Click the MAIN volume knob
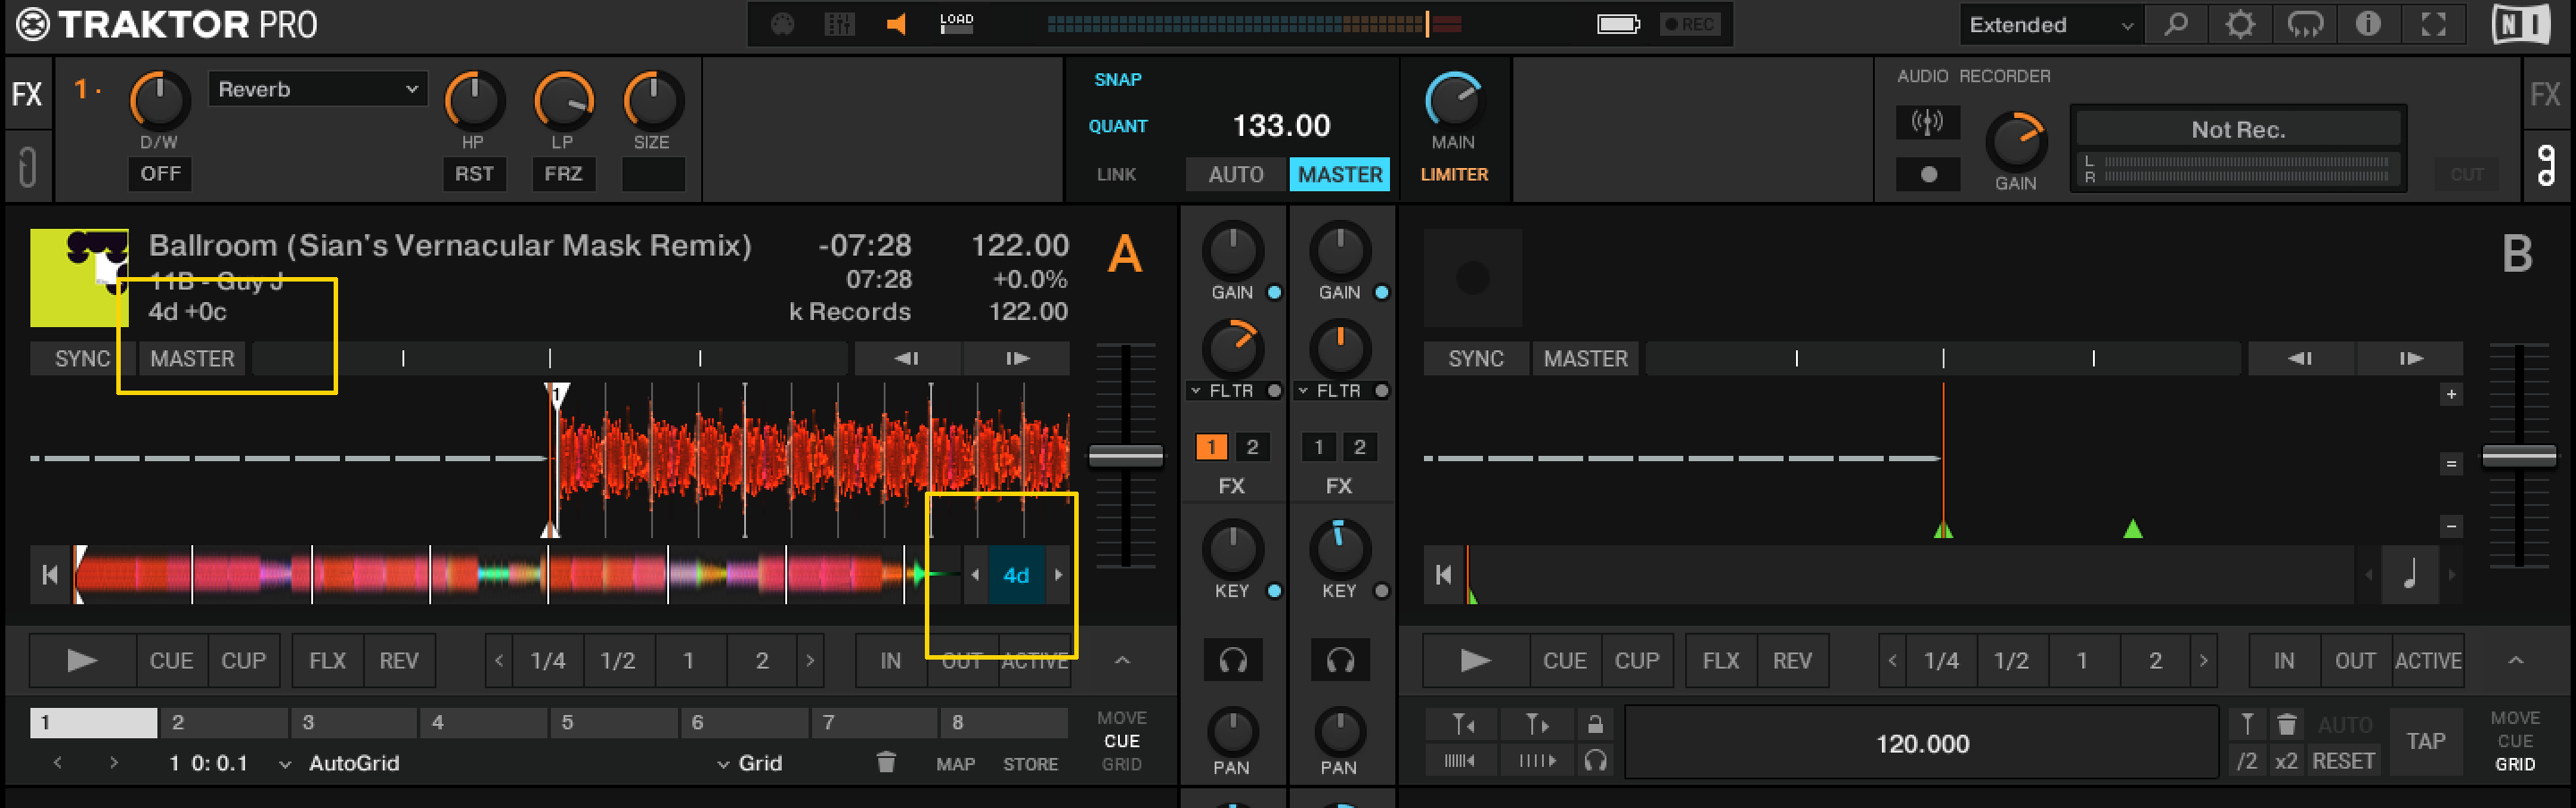This screenshot has width=2576, height=808. 1453,101
